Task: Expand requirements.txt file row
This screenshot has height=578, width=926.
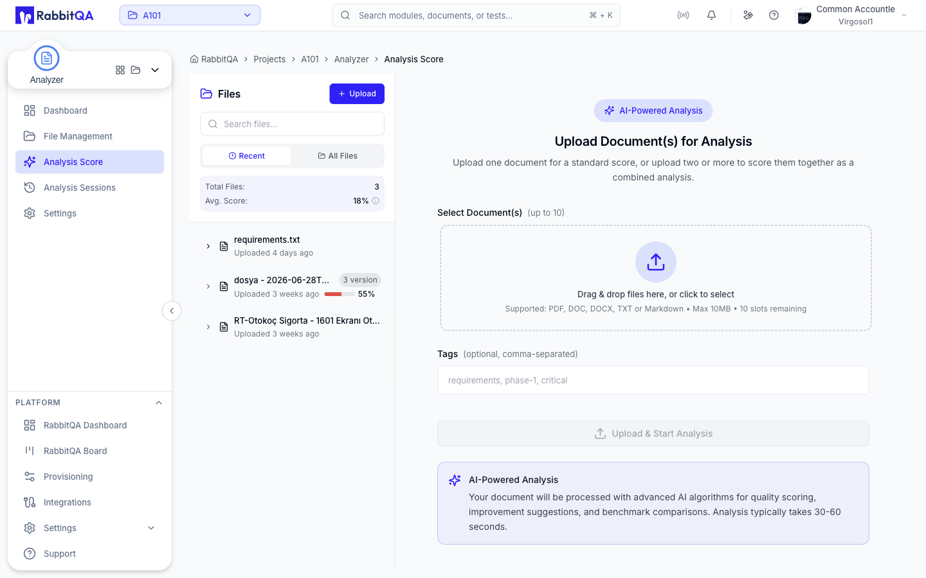Action: (x=208, y=247)
